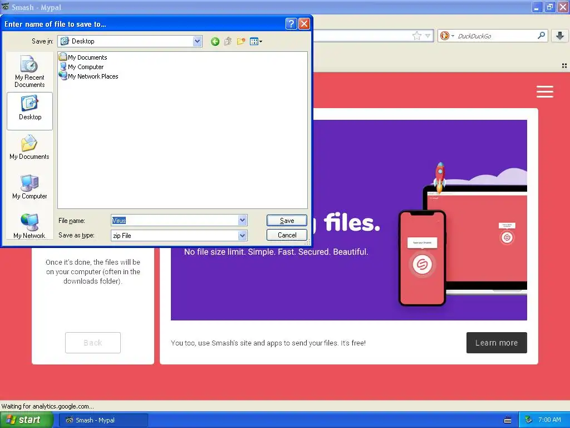This screenshot has height=428, width=570.
Task: Cancel the save dialog
Action: coord(287,235)
